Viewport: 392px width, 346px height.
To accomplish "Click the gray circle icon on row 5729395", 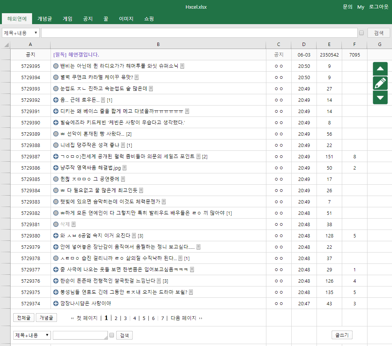I will click(x=56, y=66).
